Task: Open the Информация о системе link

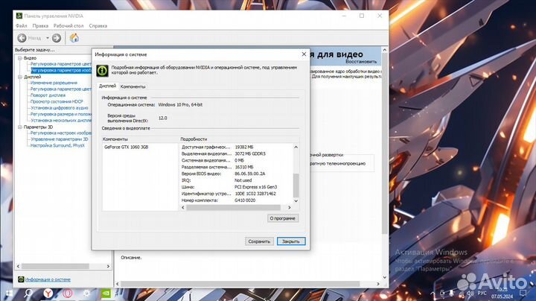Action: pos(48,279)
